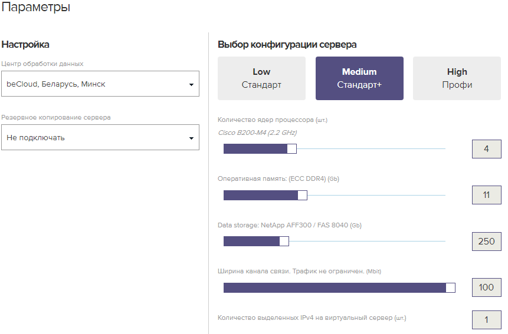
Task: Click the data center dropdown arrow
Action: pyautogui.click(x=191, y=84)
